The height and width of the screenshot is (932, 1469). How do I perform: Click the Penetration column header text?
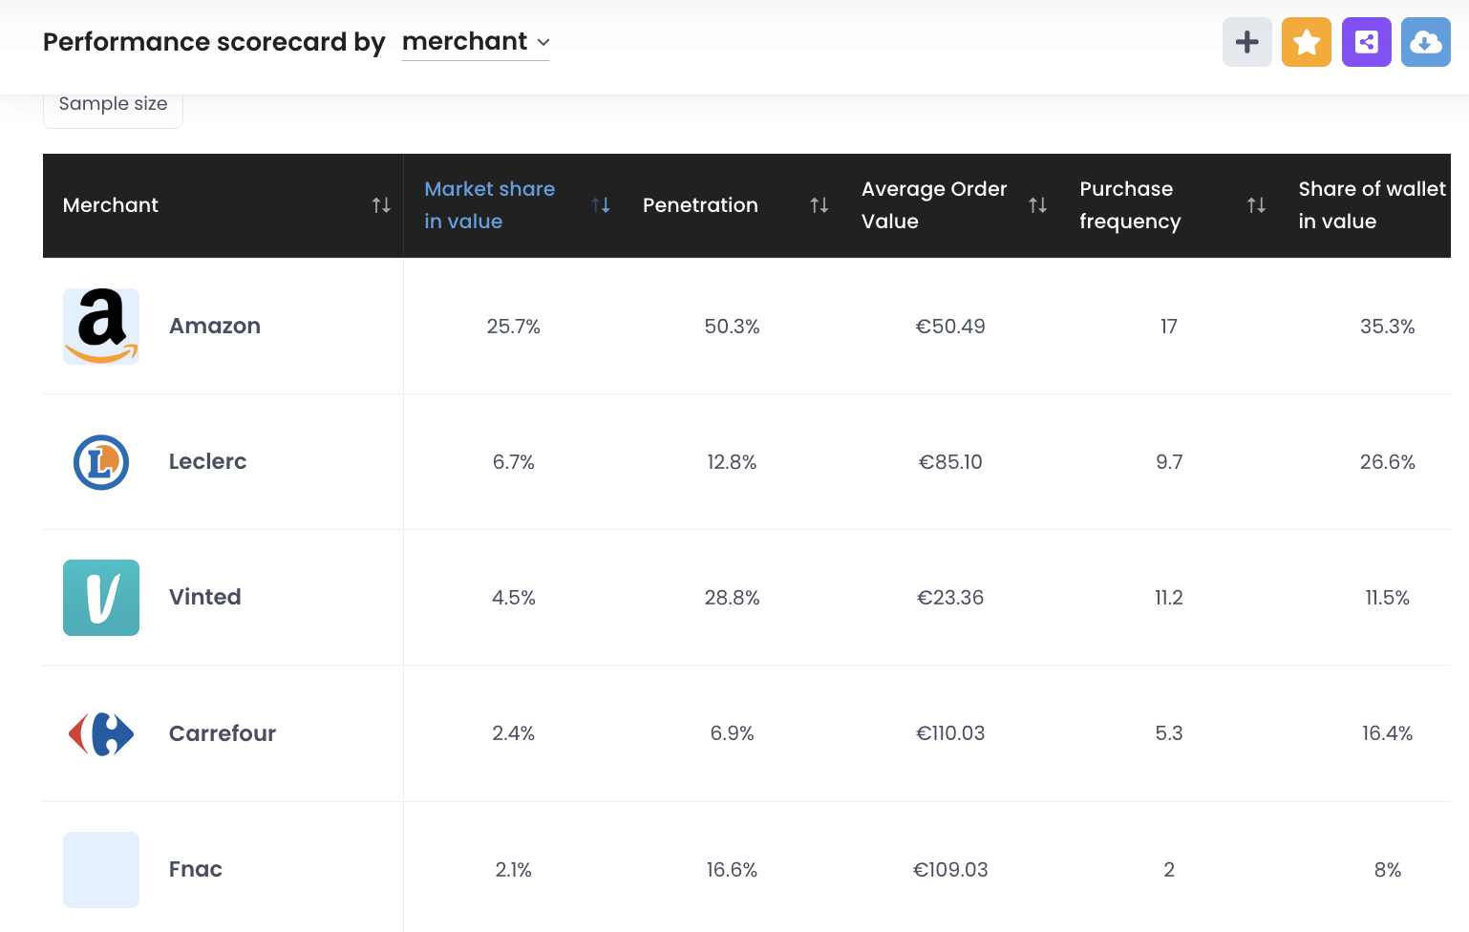700,205
